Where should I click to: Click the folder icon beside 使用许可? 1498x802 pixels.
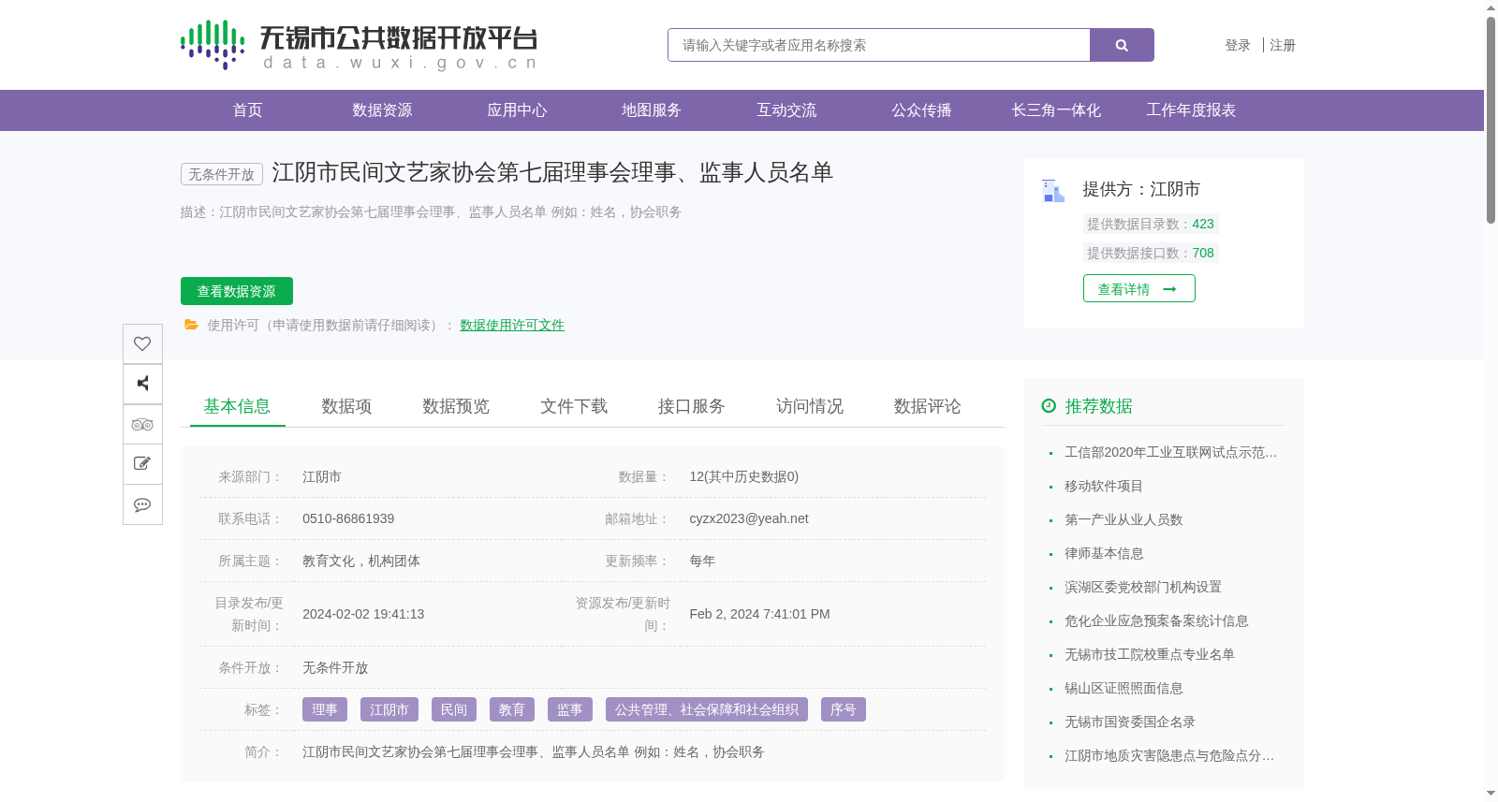point(191,325)
